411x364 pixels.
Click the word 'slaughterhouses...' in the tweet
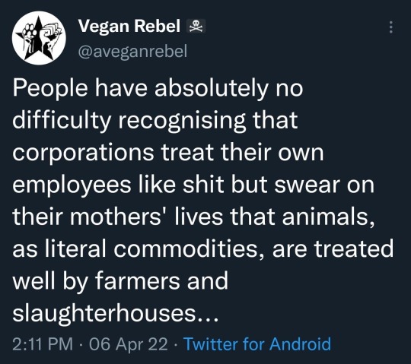[x=116, y=313]
